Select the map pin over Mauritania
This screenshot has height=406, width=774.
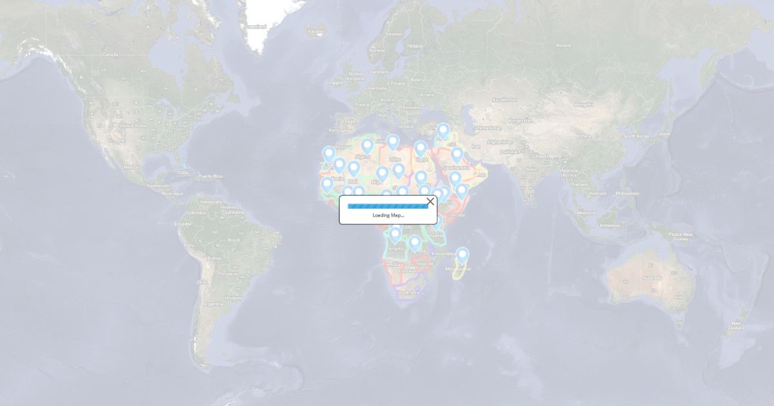coord(339,166)
